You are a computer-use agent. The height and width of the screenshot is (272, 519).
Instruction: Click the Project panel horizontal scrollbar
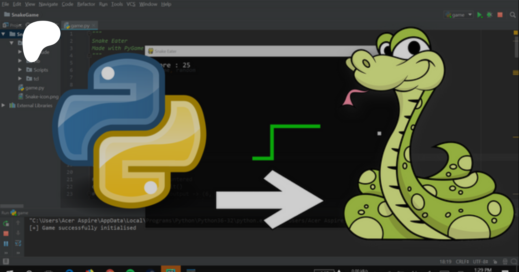12,206
